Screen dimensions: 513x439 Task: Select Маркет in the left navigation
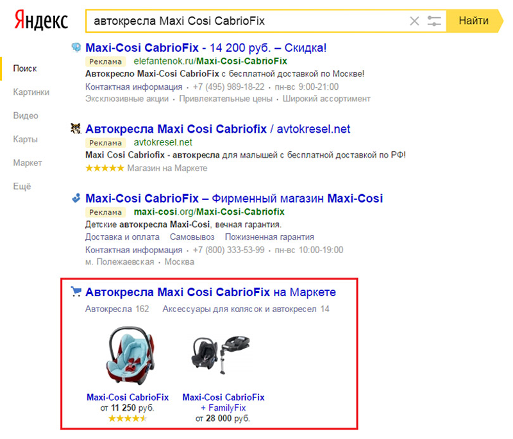point(28,163)
